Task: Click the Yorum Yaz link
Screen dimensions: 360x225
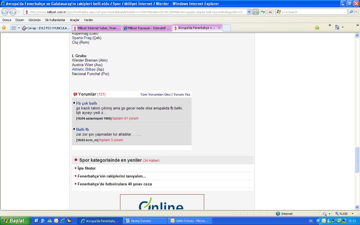Action: 182,94
